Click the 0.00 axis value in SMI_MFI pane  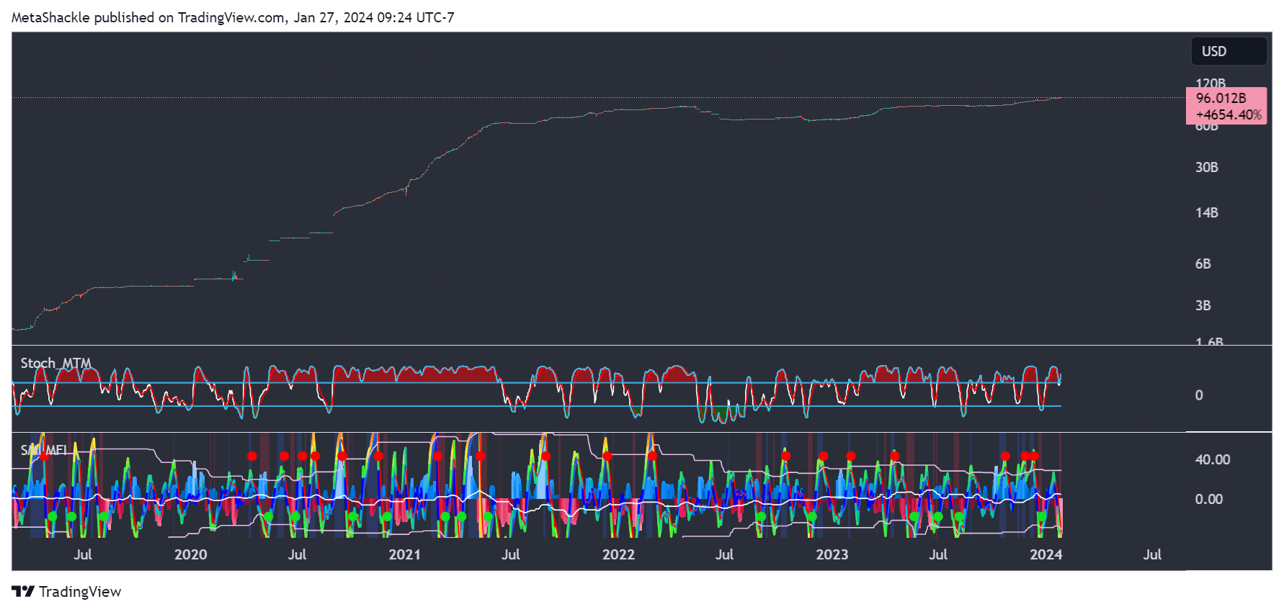pyautogui.click(x=1209, y=499)
